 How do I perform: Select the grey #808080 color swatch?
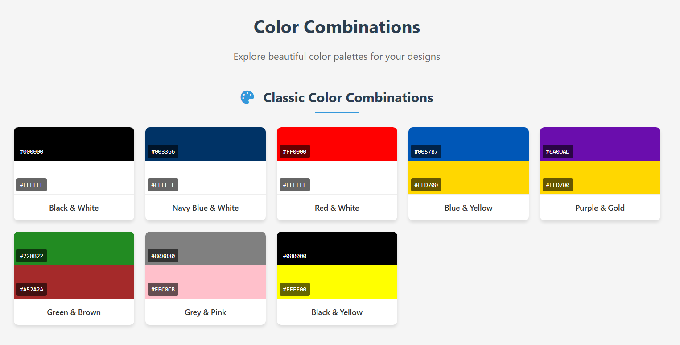tap(206, 248)
